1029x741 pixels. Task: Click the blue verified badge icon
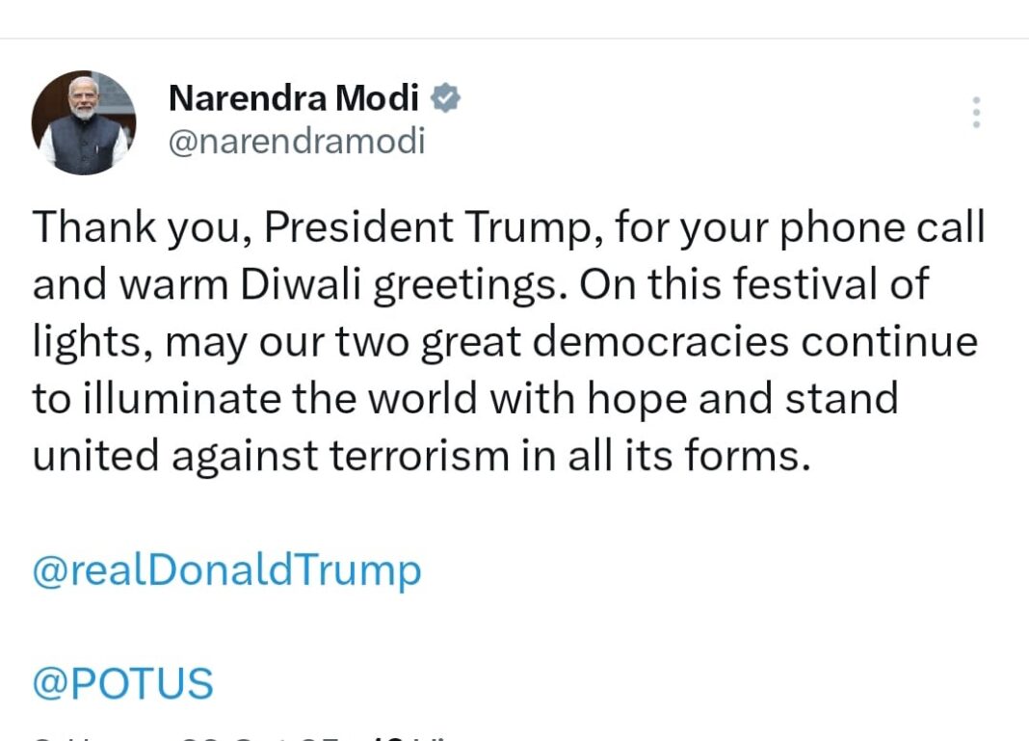tap(445, 97)
